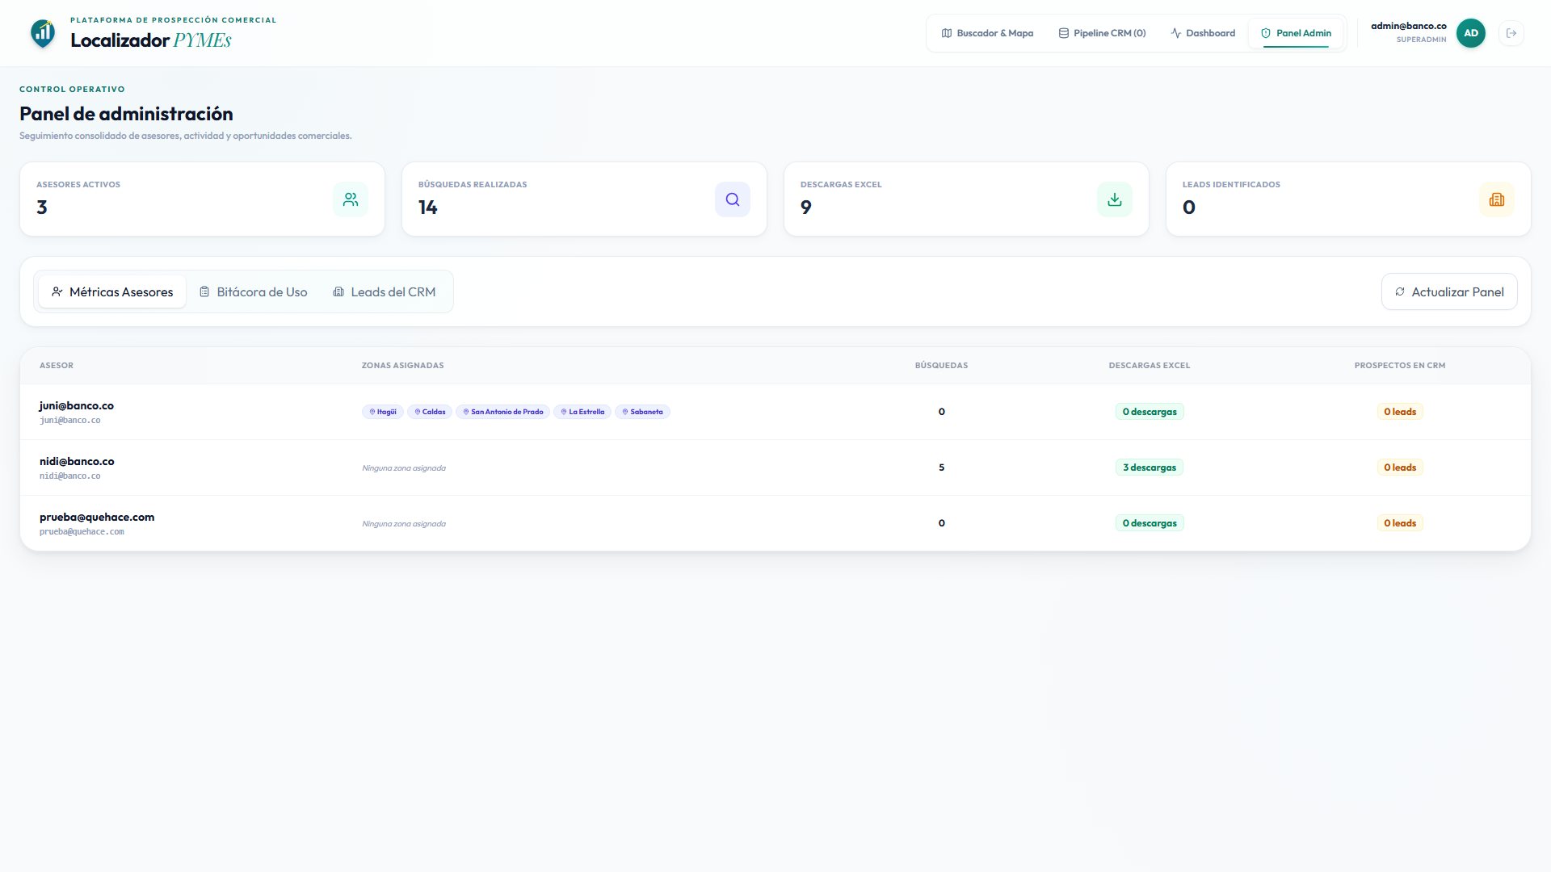The width and height of the screenshot is (1551, 872).
Task: Click 0 descargas badge in prueba@quehace.com row
Action: (1149, 523)
